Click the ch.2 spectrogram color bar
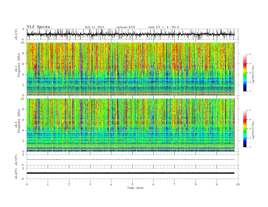268x207 pixels. coord(245,129)
